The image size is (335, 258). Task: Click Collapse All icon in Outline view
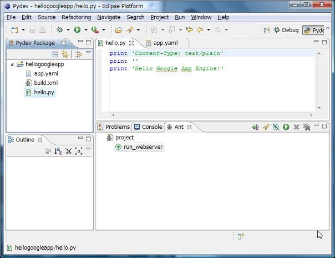68,151
